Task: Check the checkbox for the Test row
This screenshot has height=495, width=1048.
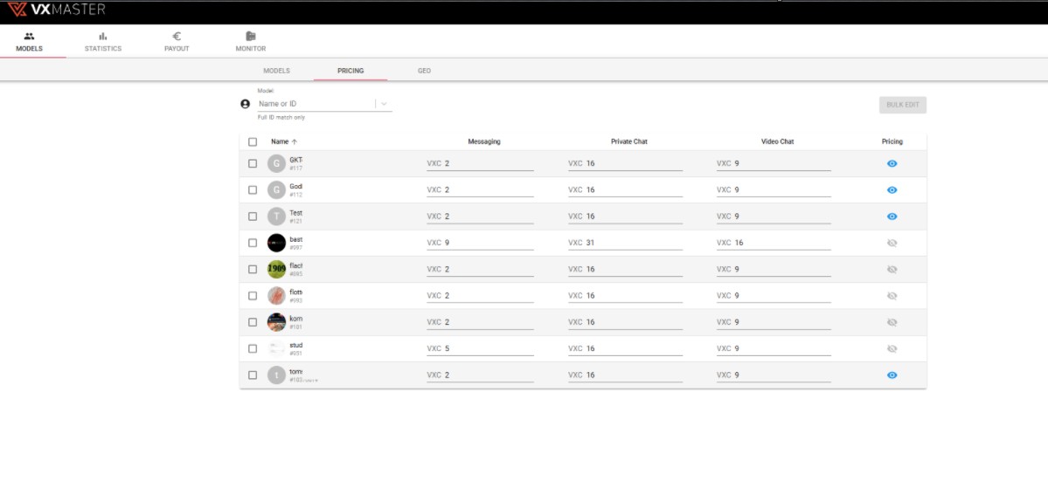Action: (253, 217)
